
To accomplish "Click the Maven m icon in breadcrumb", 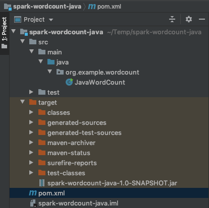I will click(x=92, y=7).
